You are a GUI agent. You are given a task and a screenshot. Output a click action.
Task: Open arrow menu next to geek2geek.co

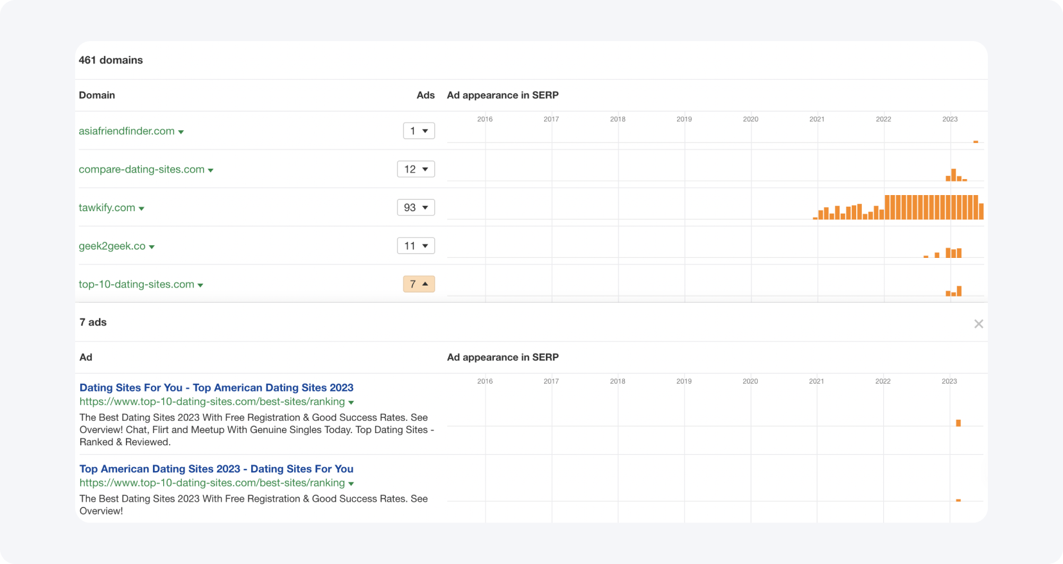[152, 247]
